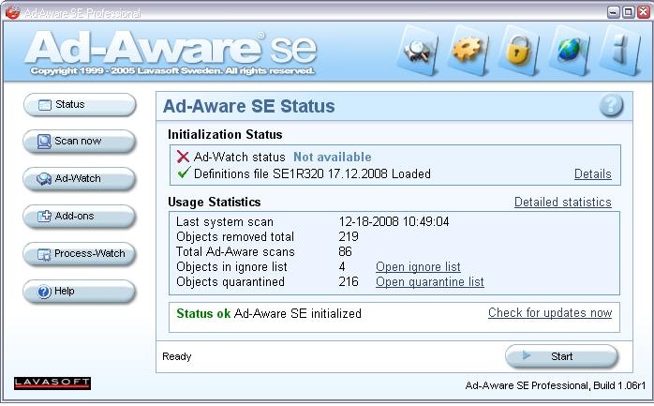Open the Add-ons section
Screen dimensions: 654x406
(x=80, y=217)
